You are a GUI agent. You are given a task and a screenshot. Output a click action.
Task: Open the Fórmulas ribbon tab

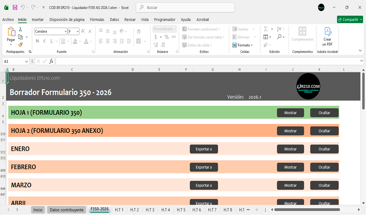[97, 20]
